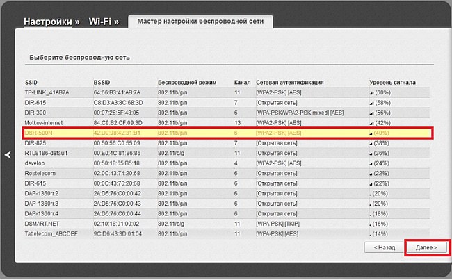The image size is (452, 280).
Task: Click signal icon in Rostelecom row
Action: [x=372, y=173]
